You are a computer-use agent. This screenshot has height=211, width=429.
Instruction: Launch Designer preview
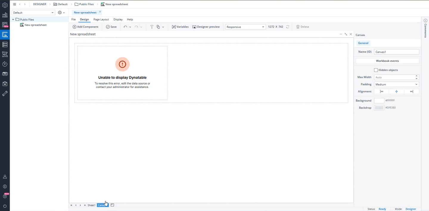(206, 27)
